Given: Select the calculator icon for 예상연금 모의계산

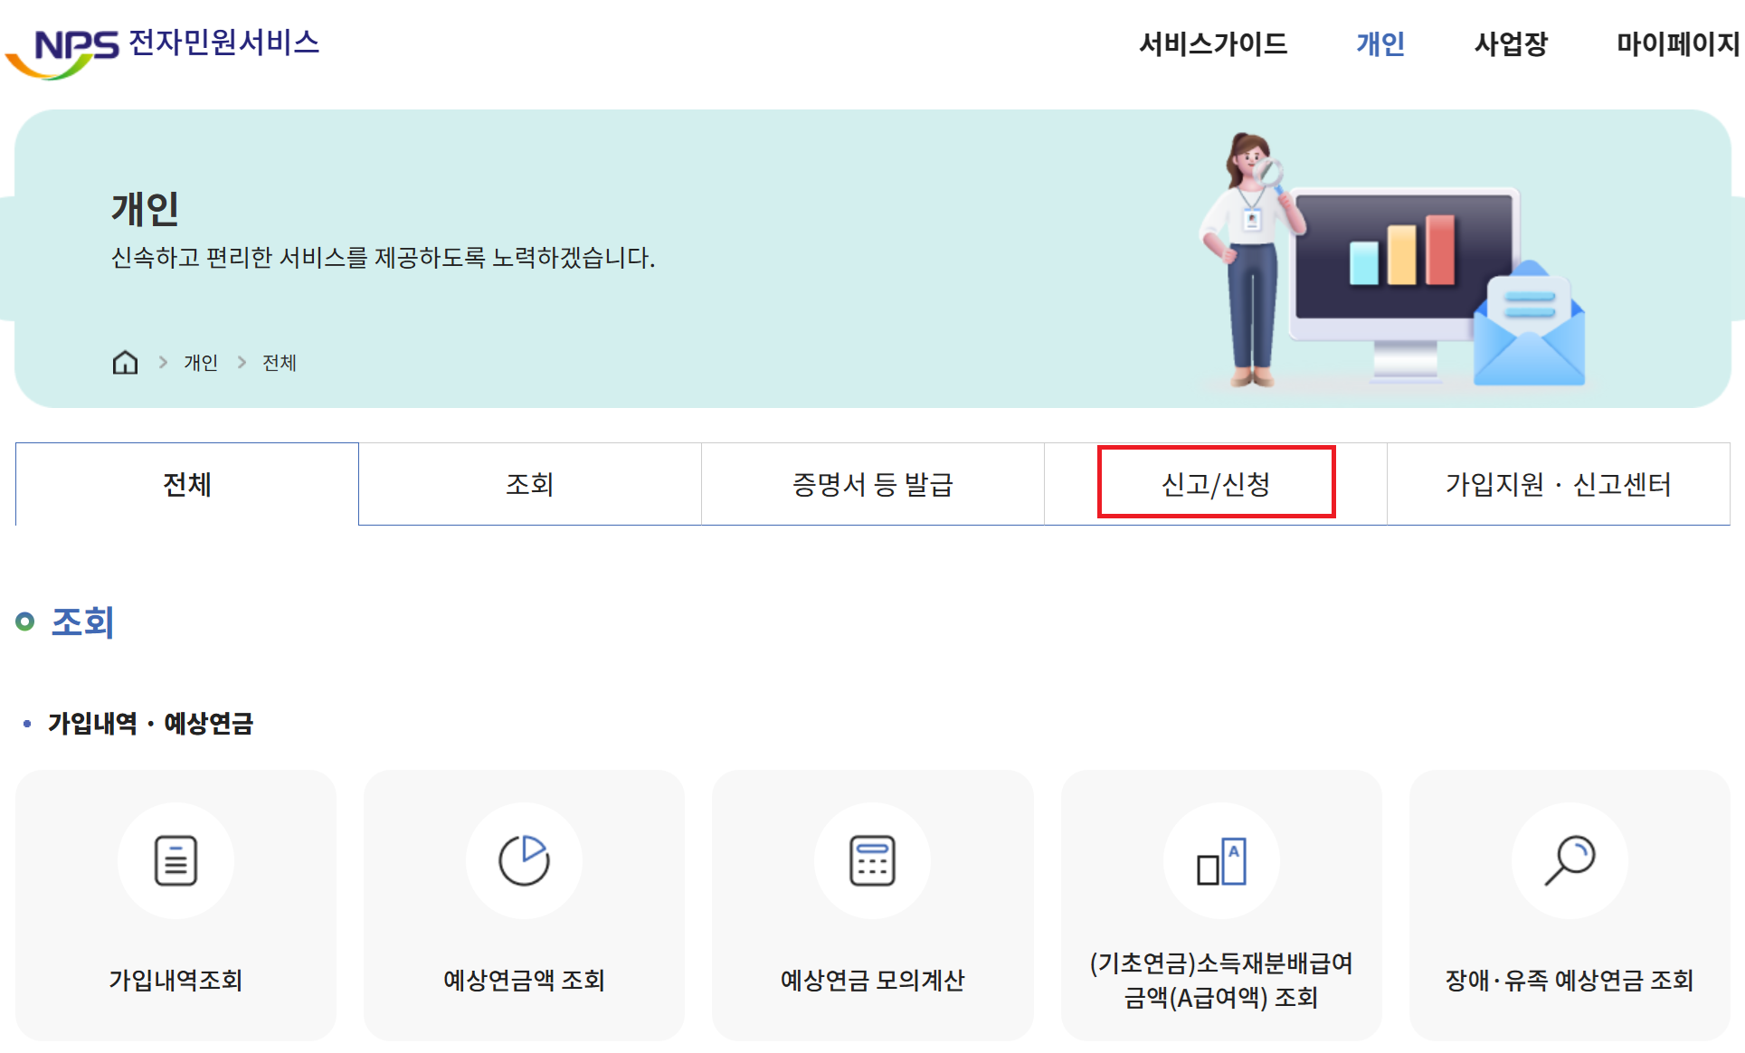Looking at the screenshot, I should (x=872, y=860).
